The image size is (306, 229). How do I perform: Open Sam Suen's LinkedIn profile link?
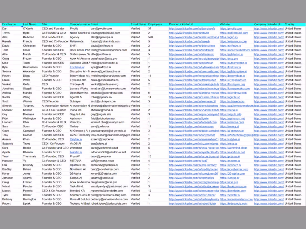(191, 127)
